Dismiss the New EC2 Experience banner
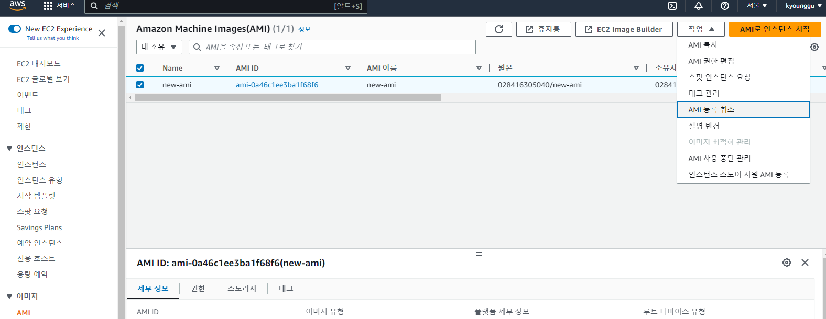Screen dimensions: 826x319 point(102,33)
